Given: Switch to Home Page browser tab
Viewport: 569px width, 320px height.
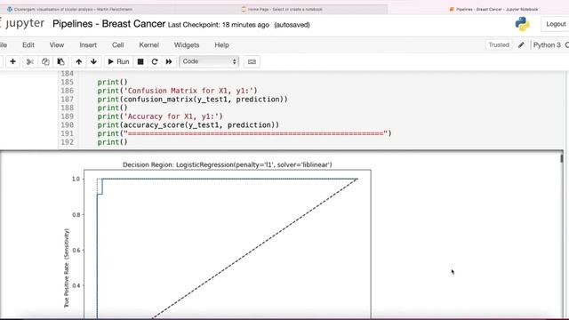Looking at the screenshot, I should click(282, 9).
